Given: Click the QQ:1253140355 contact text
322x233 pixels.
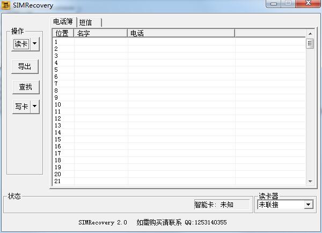Looking at the screenshot, I should (x=206, y=222).
